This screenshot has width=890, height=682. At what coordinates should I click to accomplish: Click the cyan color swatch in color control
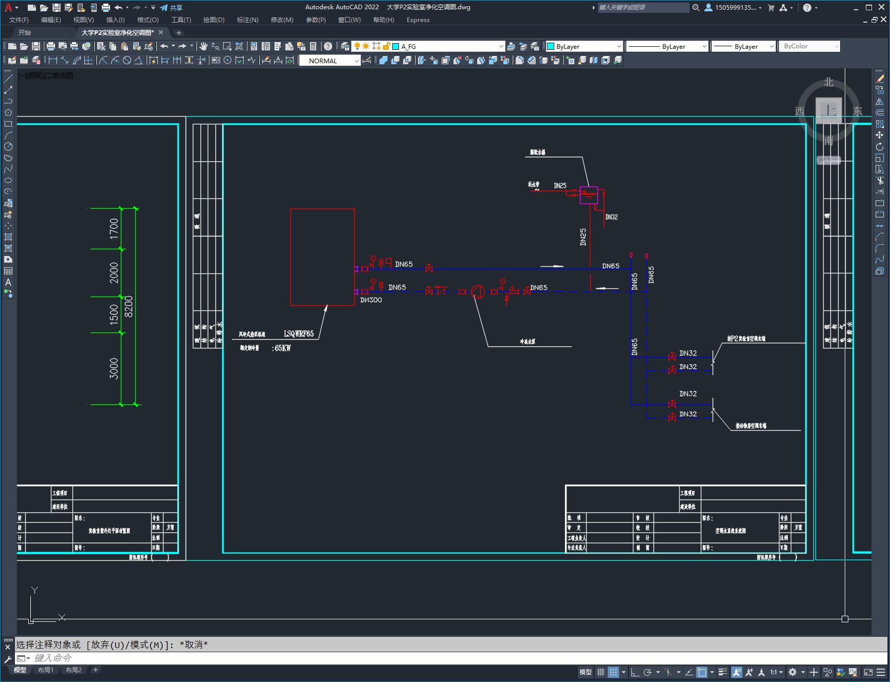click(x=551, y=46)
